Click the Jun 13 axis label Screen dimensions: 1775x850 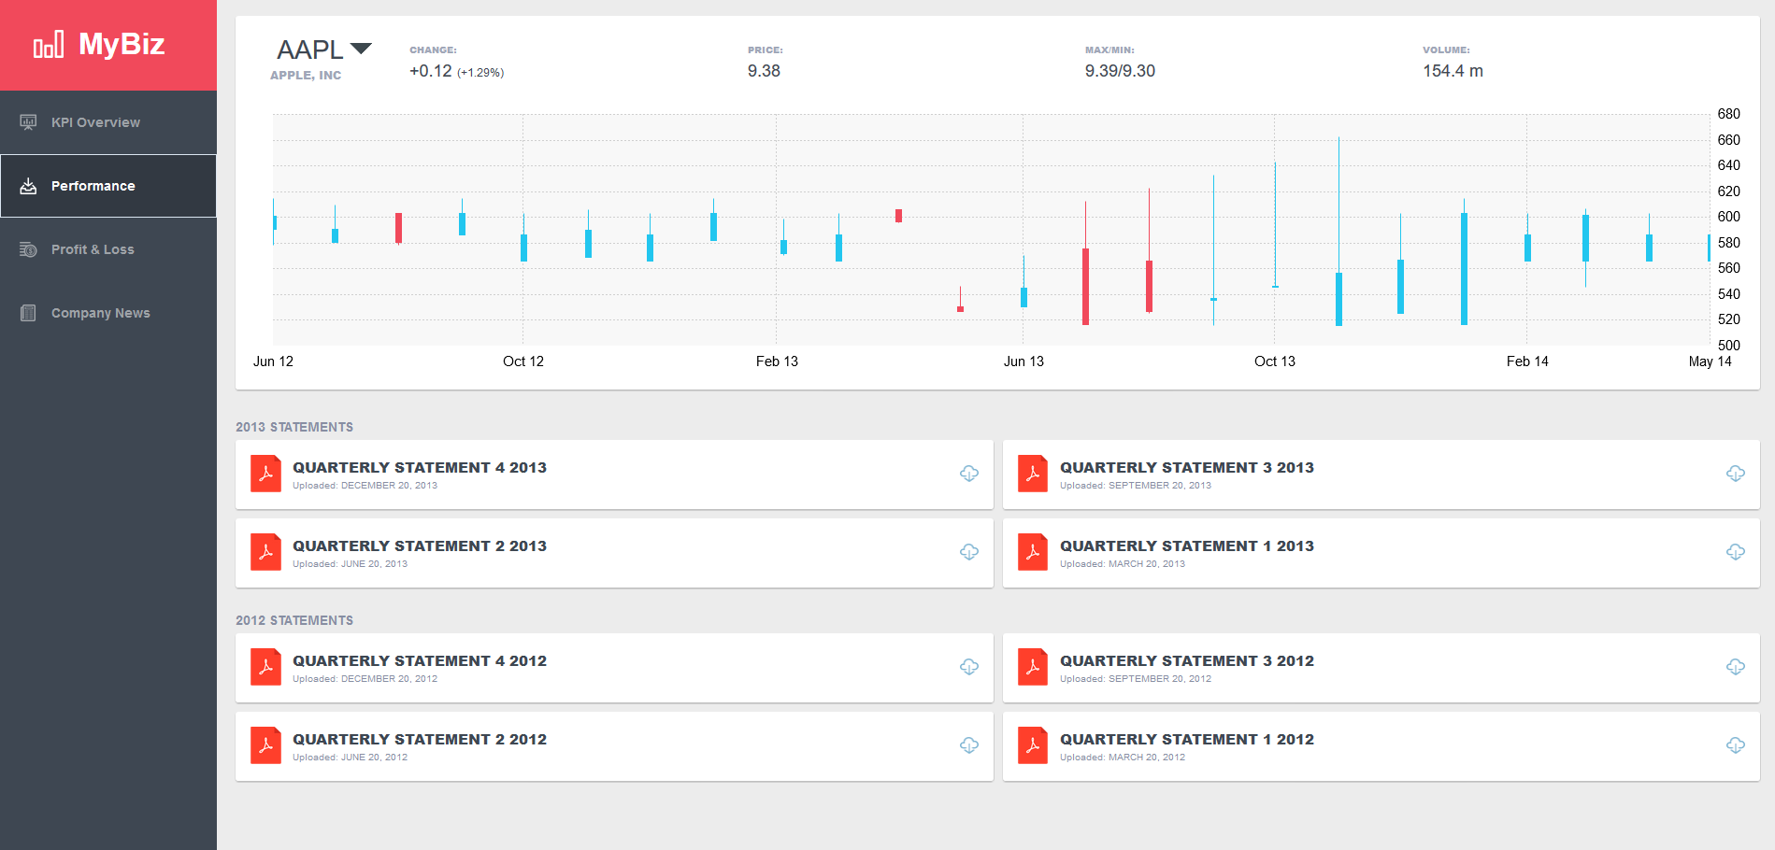(x=1023, y=361)
